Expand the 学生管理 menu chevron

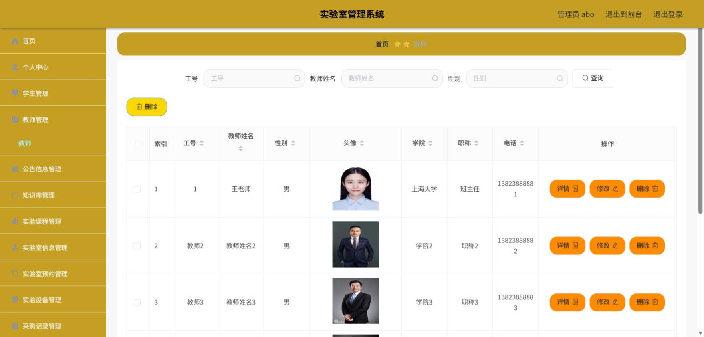95,92
